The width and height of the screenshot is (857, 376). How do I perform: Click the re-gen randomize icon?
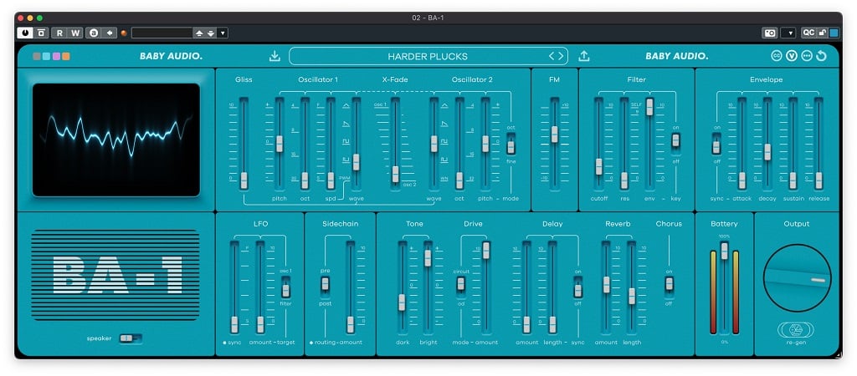pyautogui.click(x=796, y=330)
